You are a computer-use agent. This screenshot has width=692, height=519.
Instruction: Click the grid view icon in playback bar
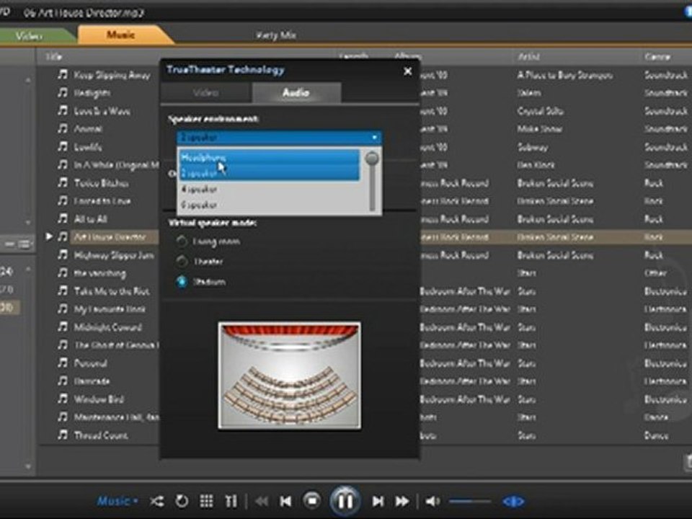[x=206, y=501]
